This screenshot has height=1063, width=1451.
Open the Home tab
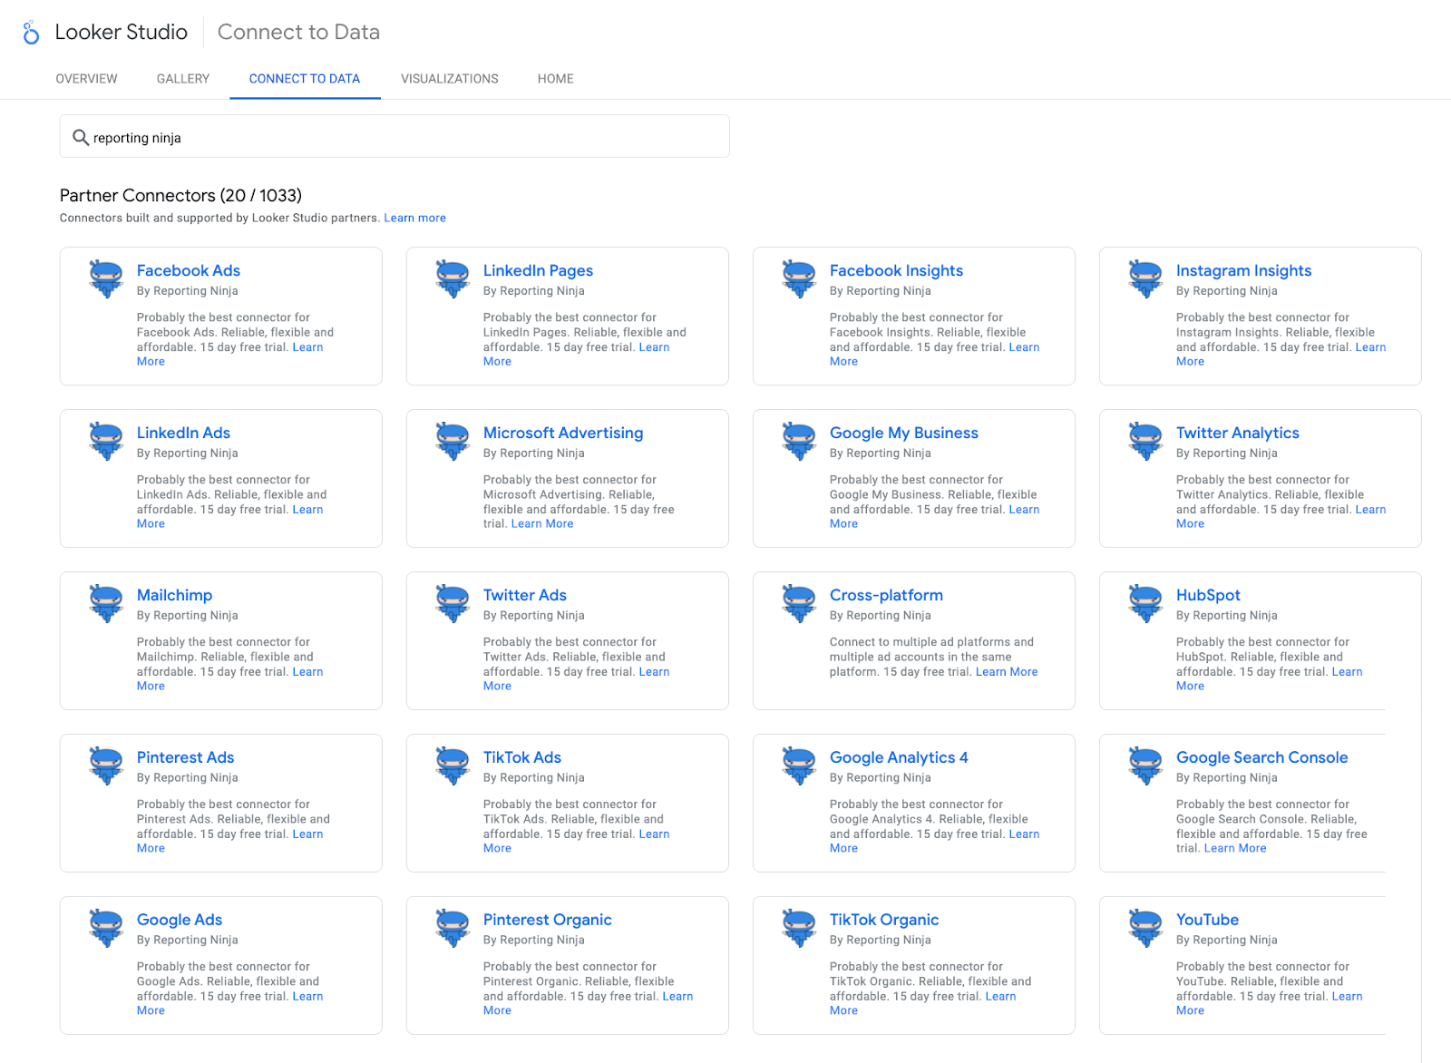(556, 79)
